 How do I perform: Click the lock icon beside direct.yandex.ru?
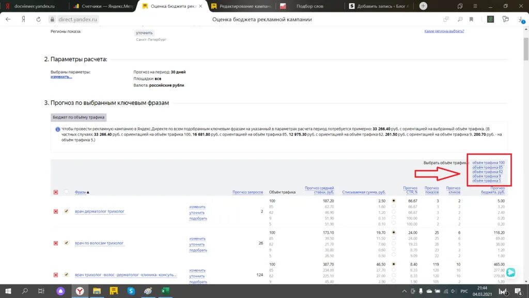pyautogui.click(x=52, y=20)
